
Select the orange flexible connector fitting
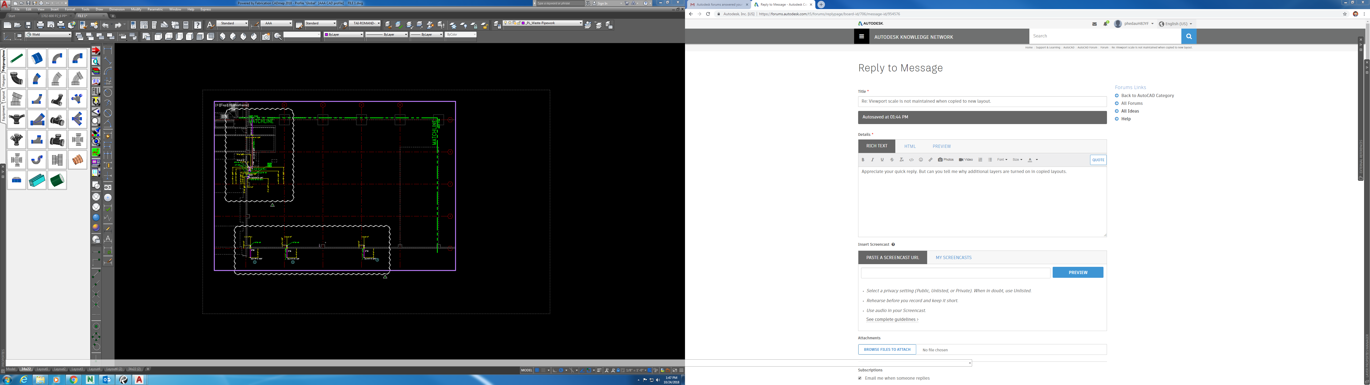tap(78, 160)
